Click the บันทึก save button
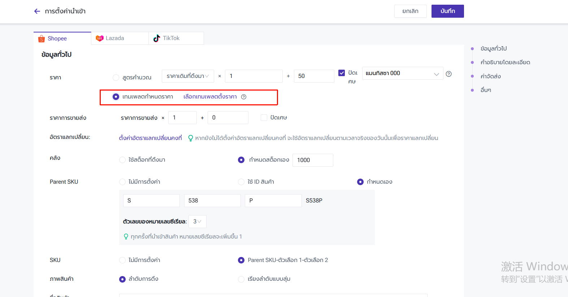The height and width of the screenshot is (297, 568). (447, 11)
